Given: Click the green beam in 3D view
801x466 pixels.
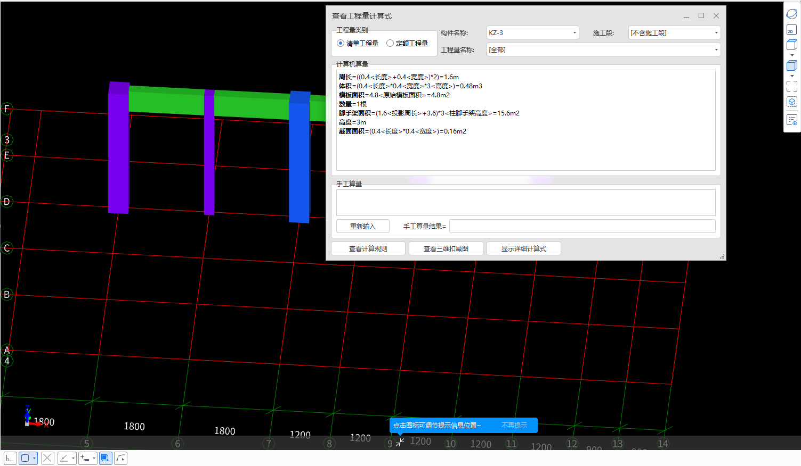Looking at the screenshot, I should point(250,104).
